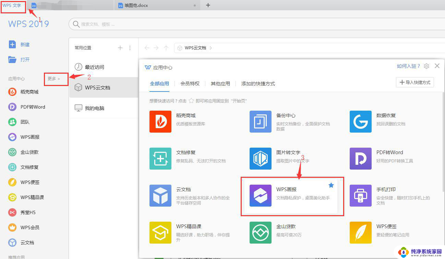Click the search box 搜索文档、模板

pos(257,24)
